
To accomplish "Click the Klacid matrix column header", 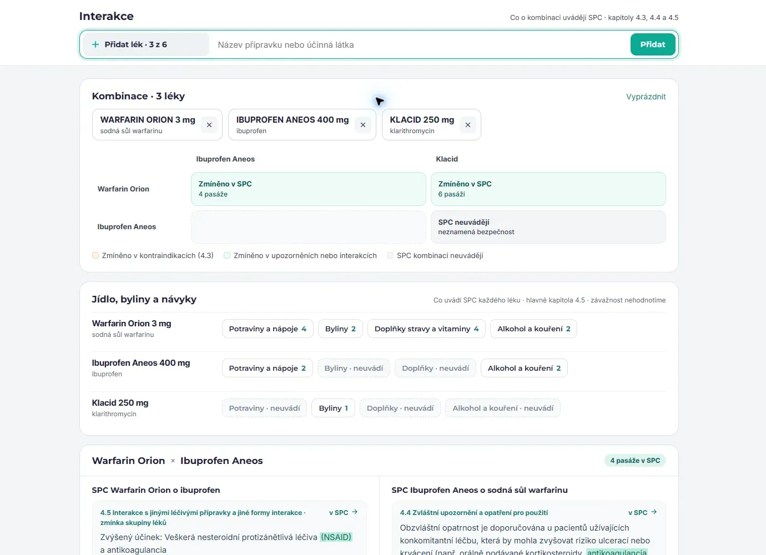I will [x=447, y=159].
